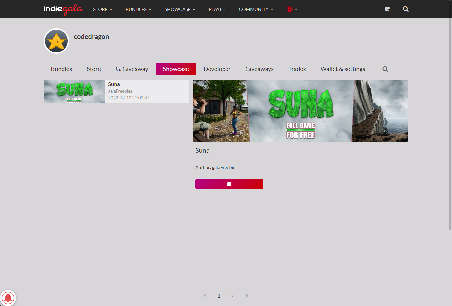The height and width of the screenshot is (306, 452).
Task: Click the large Suna banner image
Action: [300, 111]
